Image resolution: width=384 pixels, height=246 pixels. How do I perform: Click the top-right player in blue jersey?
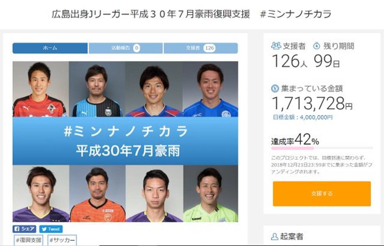click(210, 89)
